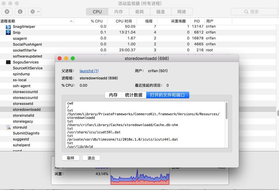Select the spindump process row
Viewport: 279px width, 190px height.
click(27, 74)
